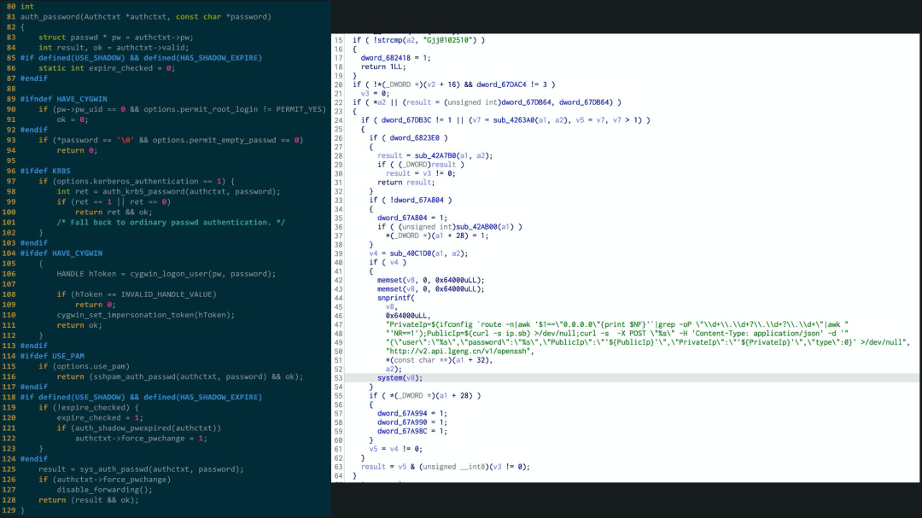The height and width of the screenshot is (518, 922).
Task: Click the '#ifdef USE_PAM' directive
Action: pos(52,357)
